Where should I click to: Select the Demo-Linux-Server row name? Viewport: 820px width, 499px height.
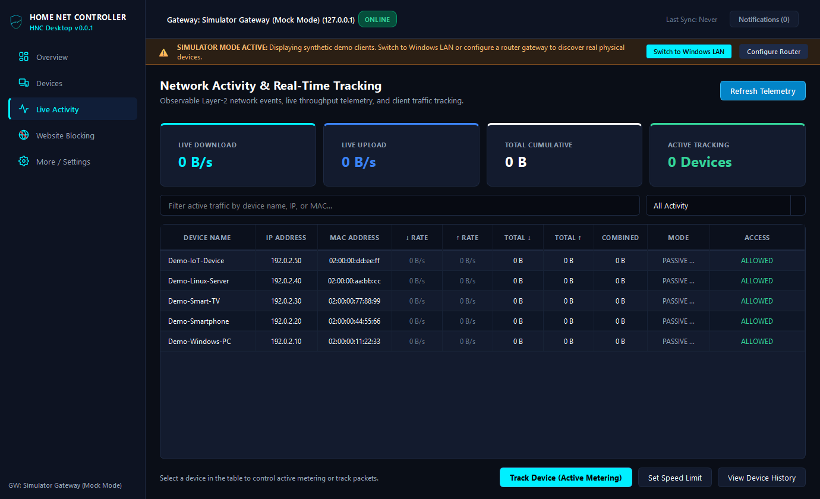tap(198, 281)
